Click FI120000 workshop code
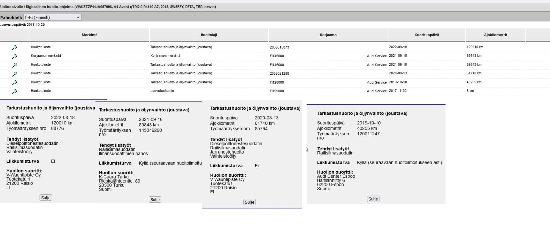 [x=277, y=82]
